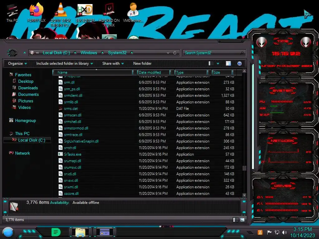
Task: Select Downloads in the navigation pane
Action: tap(28, 88)
